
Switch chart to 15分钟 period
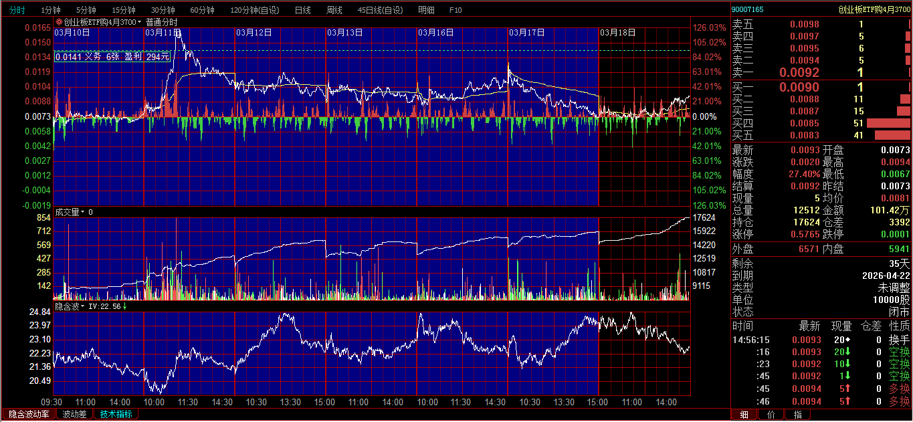tap(124, 10)
